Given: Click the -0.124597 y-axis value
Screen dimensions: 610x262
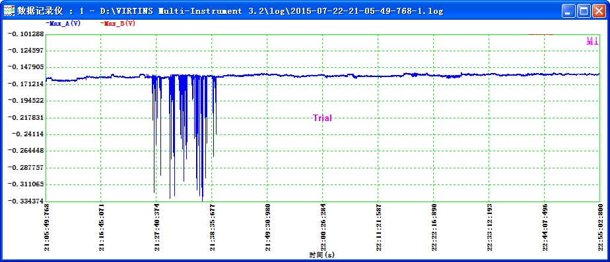Looking at the screenshot, I should tap(26, 51).
